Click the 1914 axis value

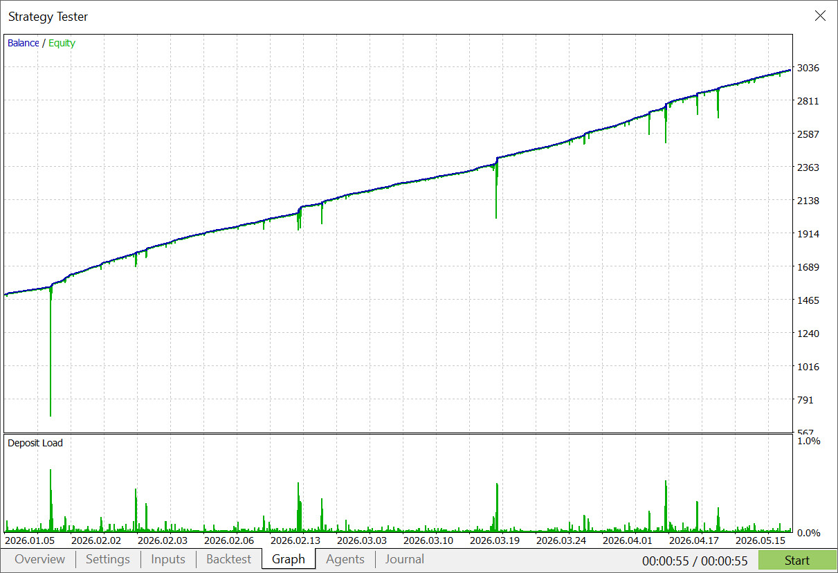(808, 234)
